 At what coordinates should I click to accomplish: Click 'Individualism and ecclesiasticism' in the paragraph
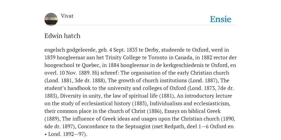point(189,104)
